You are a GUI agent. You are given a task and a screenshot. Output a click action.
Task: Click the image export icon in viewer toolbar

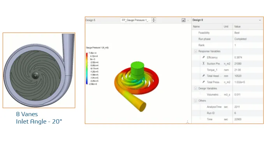click(x=183, y=20)
